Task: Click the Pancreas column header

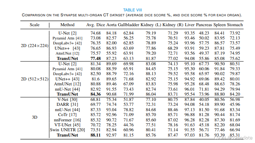Action: click(204, 25)
